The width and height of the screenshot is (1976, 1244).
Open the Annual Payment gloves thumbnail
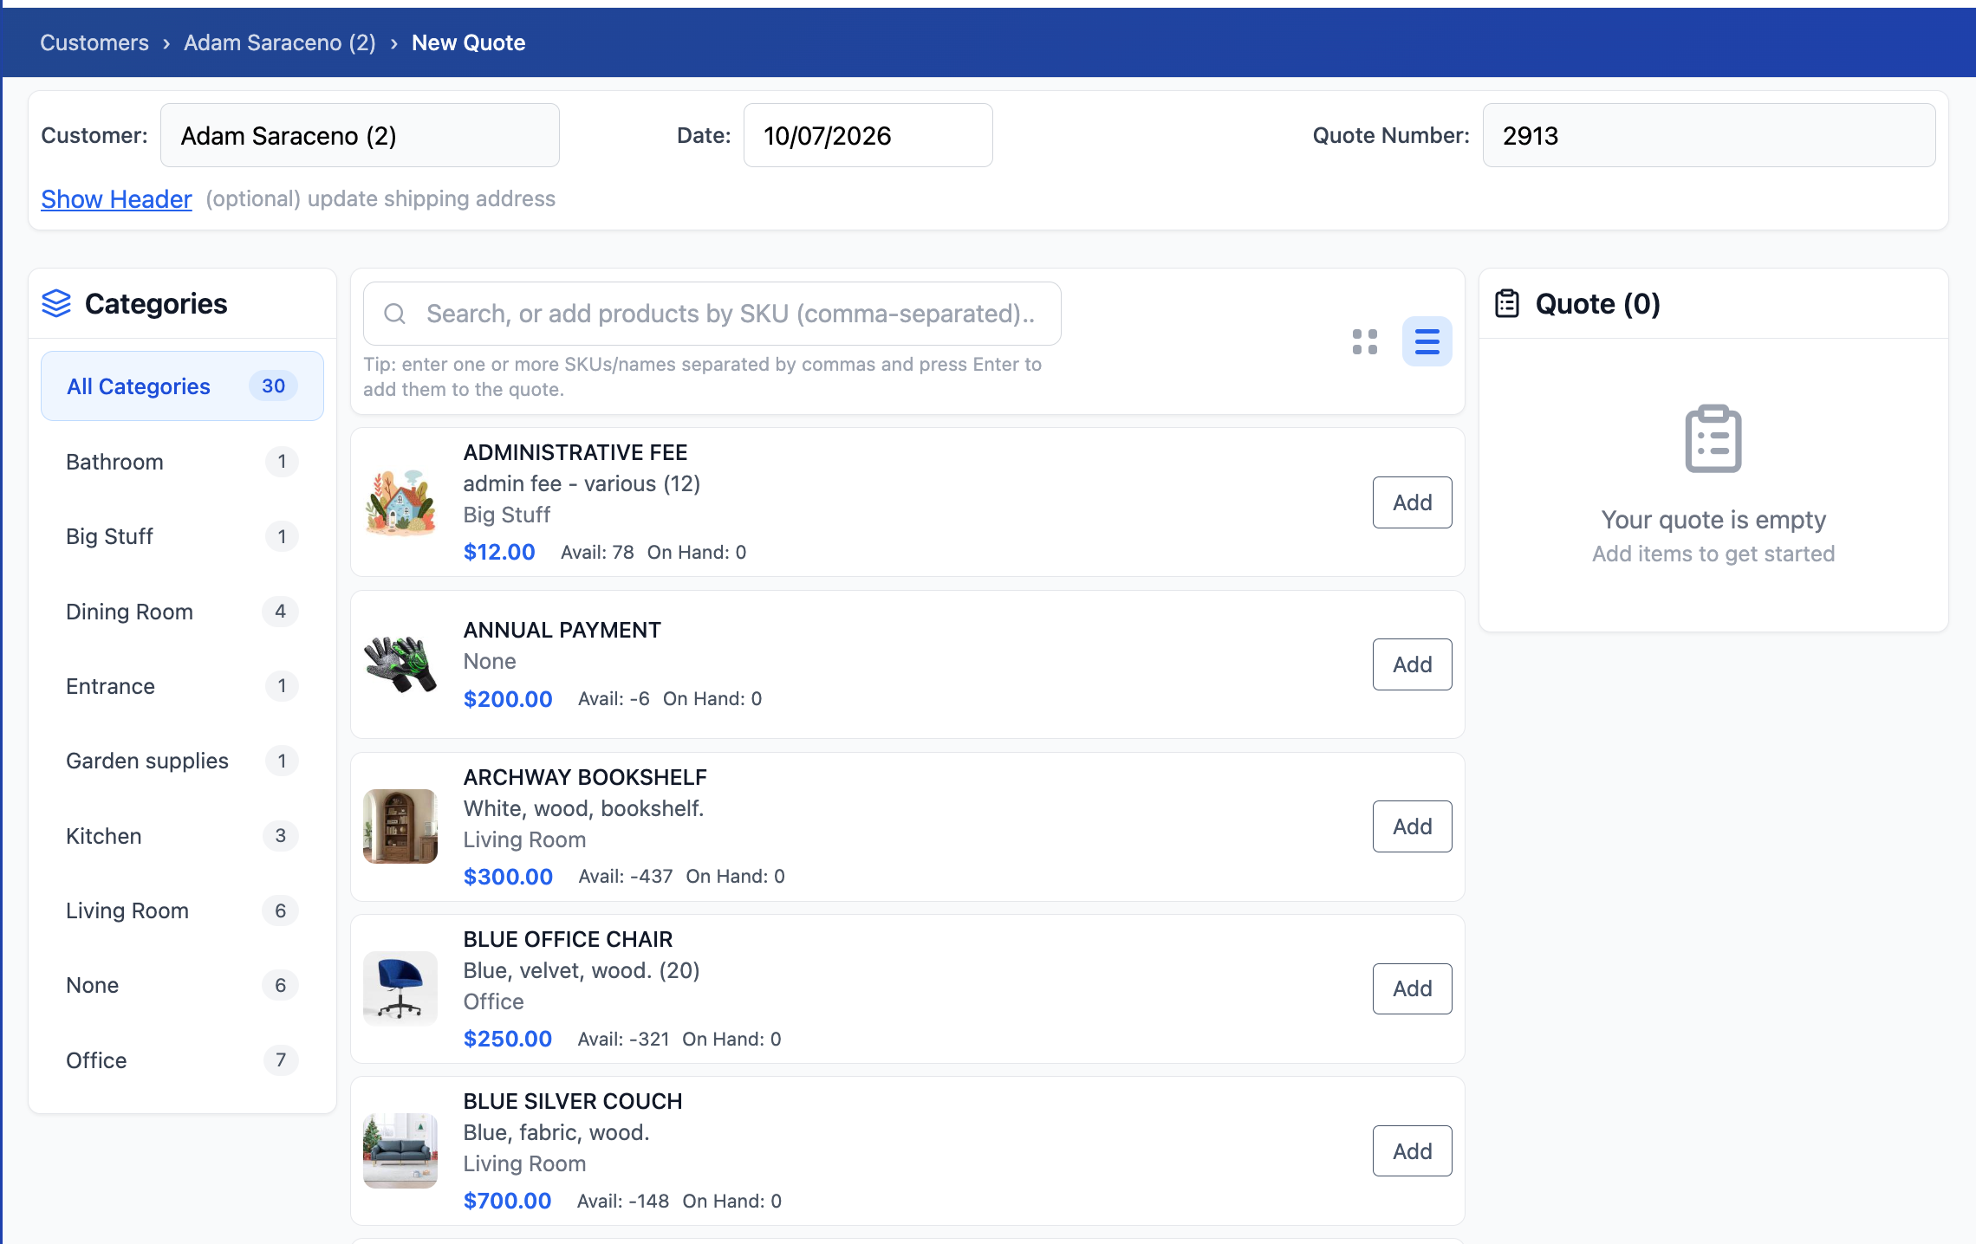(400, 664)
